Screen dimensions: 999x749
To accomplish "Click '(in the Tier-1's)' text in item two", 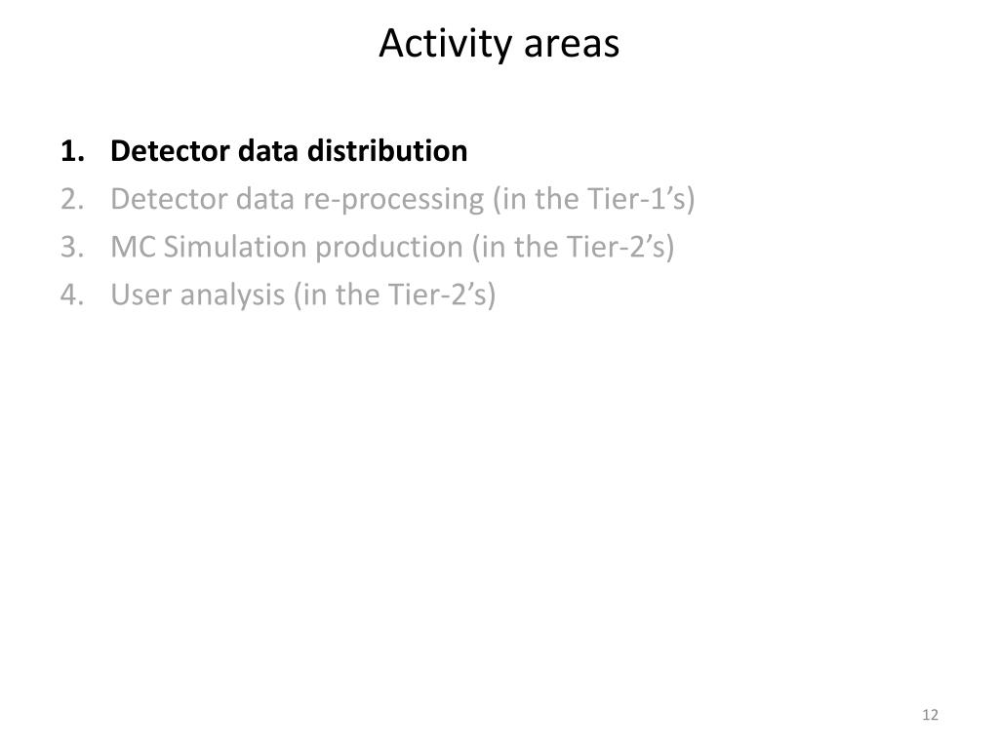I will pos(593,199).
